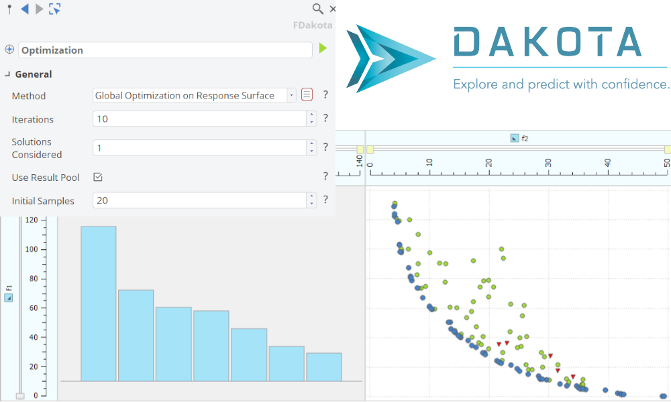Run the Optimization study with green arrow
This screenshot has height=402, width=671.
click(x=323, y=49)
